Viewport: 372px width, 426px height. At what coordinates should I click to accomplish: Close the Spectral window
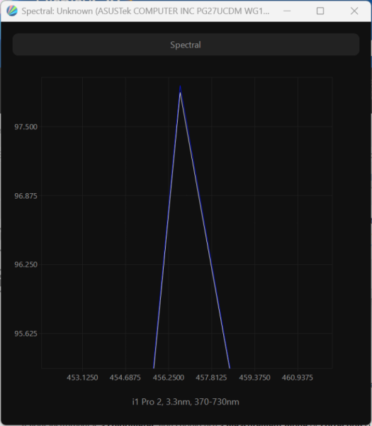click(x=354, y=11)
